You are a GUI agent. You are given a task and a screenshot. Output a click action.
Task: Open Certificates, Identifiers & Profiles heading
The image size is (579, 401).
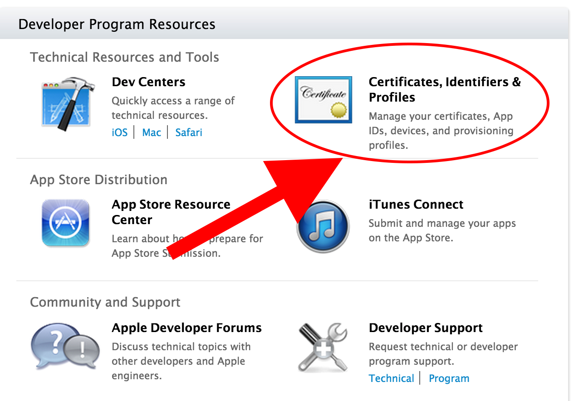[x=445, y=89]
